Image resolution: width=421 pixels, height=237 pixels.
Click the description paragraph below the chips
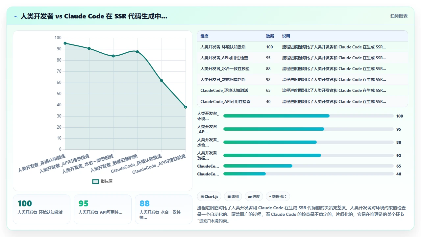click(301, 214)
